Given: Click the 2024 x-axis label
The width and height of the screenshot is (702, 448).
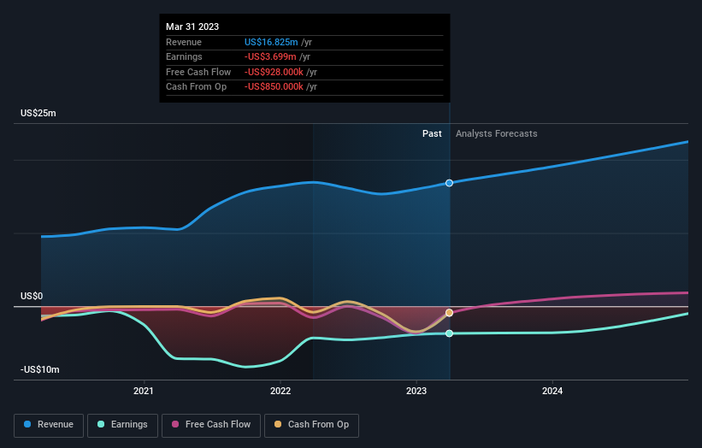Looking at the screenshot, I should coord(552,392).
